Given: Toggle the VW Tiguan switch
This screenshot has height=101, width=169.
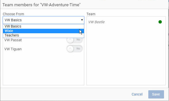Looking at the screenshot, I should [x=75, y=49].
